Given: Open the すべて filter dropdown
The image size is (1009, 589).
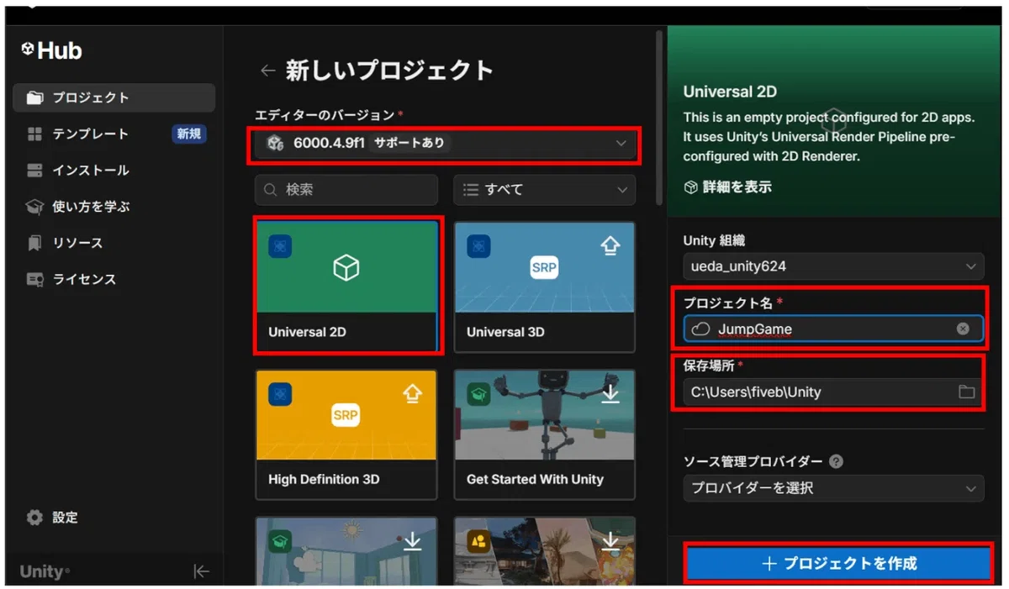Looking at the screenshot, I should click(544, 190).
